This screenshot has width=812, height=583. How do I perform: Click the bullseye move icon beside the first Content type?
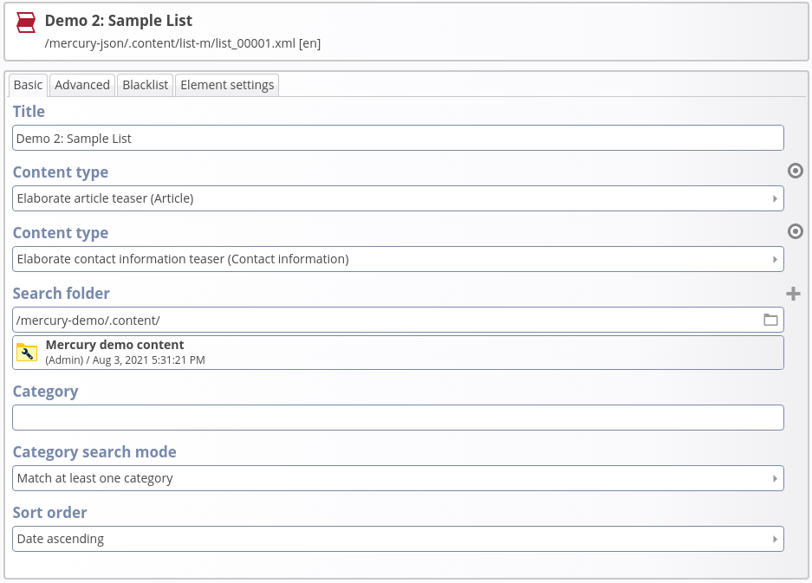click(795, 171)
